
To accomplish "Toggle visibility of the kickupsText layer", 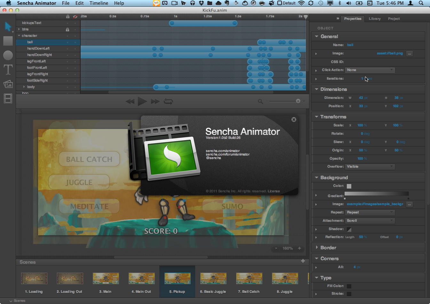I will pyautogui.click(x=75, y=23).
